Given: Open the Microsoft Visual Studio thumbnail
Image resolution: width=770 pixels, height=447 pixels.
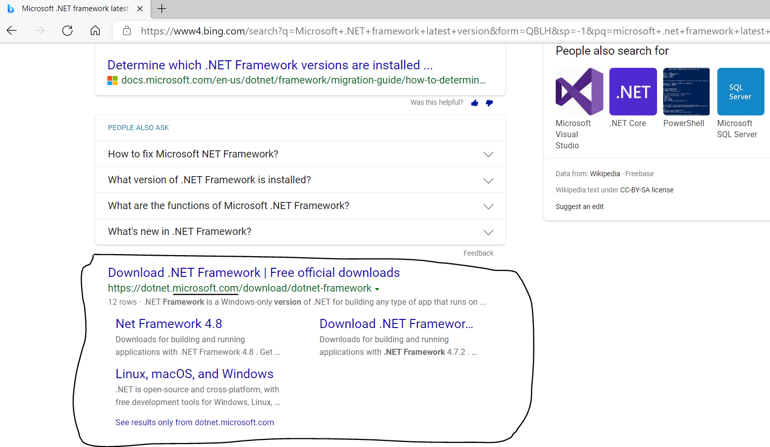Looking at the screenshot, I should 579,92.
